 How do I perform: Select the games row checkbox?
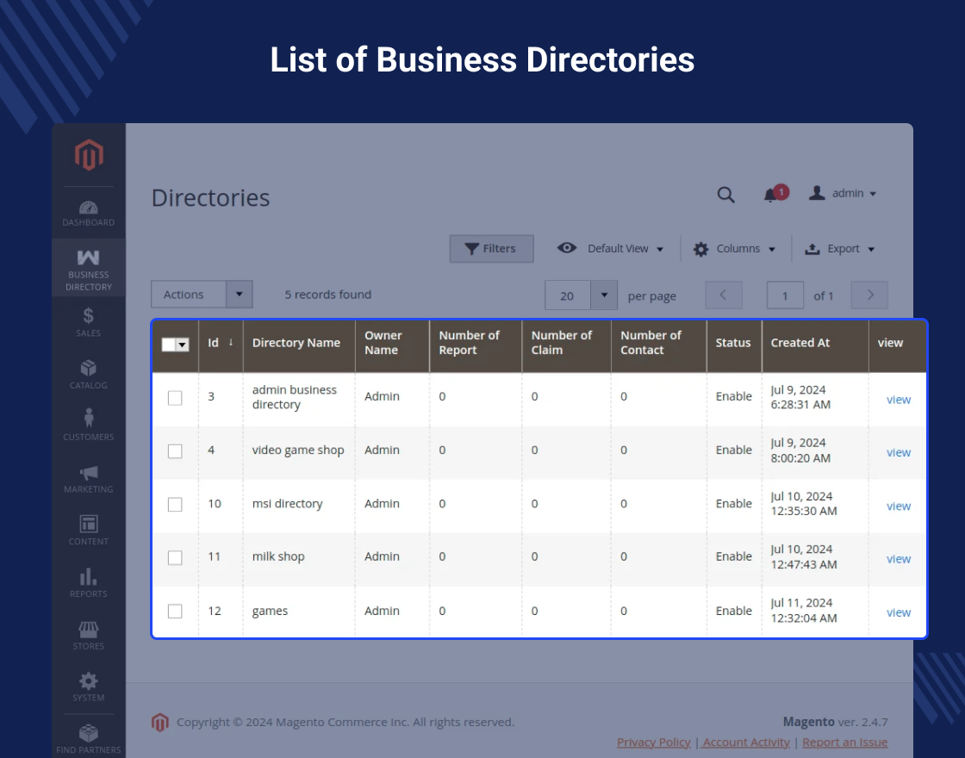[x=175, y=611]
